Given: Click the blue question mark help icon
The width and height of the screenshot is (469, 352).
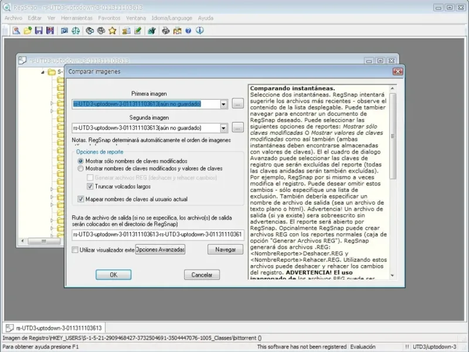Looking at the screenshot, I should (188, 31).
